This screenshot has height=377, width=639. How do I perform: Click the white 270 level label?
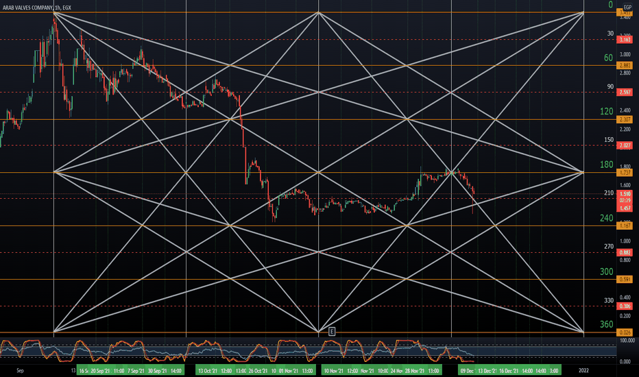click(609, 246)
